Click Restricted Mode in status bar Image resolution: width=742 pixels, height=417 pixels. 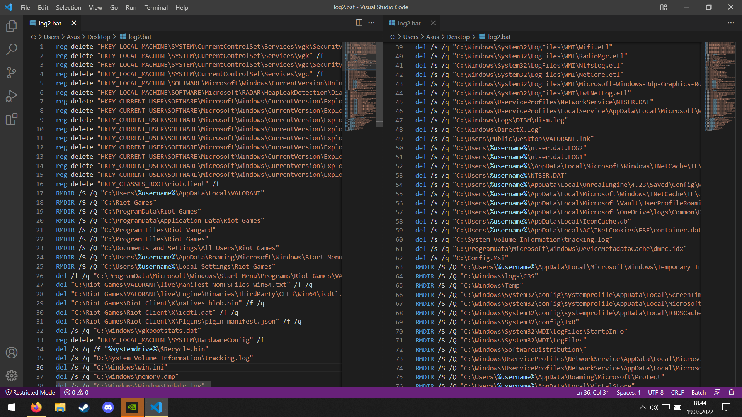click(x=30, y=392)
